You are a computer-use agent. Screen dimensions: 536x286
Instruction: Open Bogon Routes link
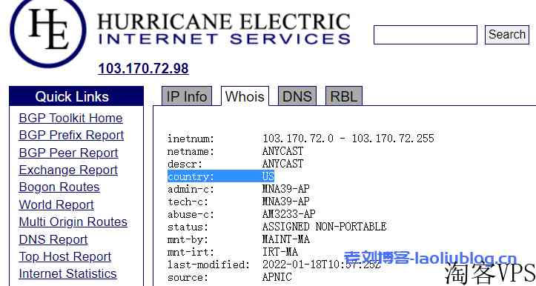point(59,187)
